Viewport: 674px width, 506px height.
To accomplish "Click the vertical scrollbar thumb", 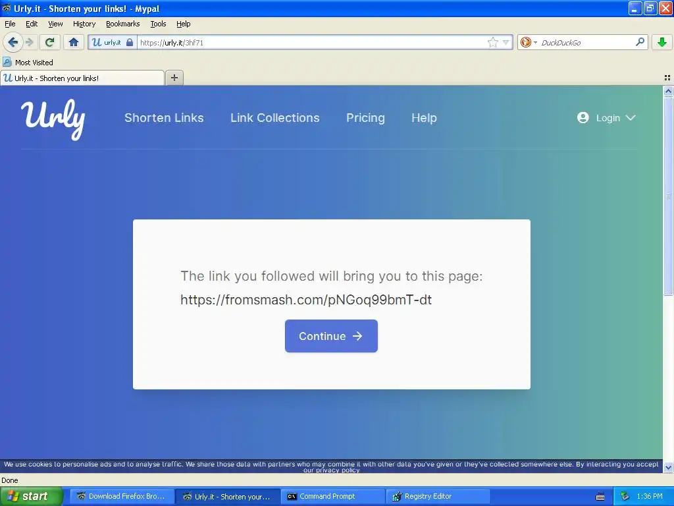I will 668,196.
